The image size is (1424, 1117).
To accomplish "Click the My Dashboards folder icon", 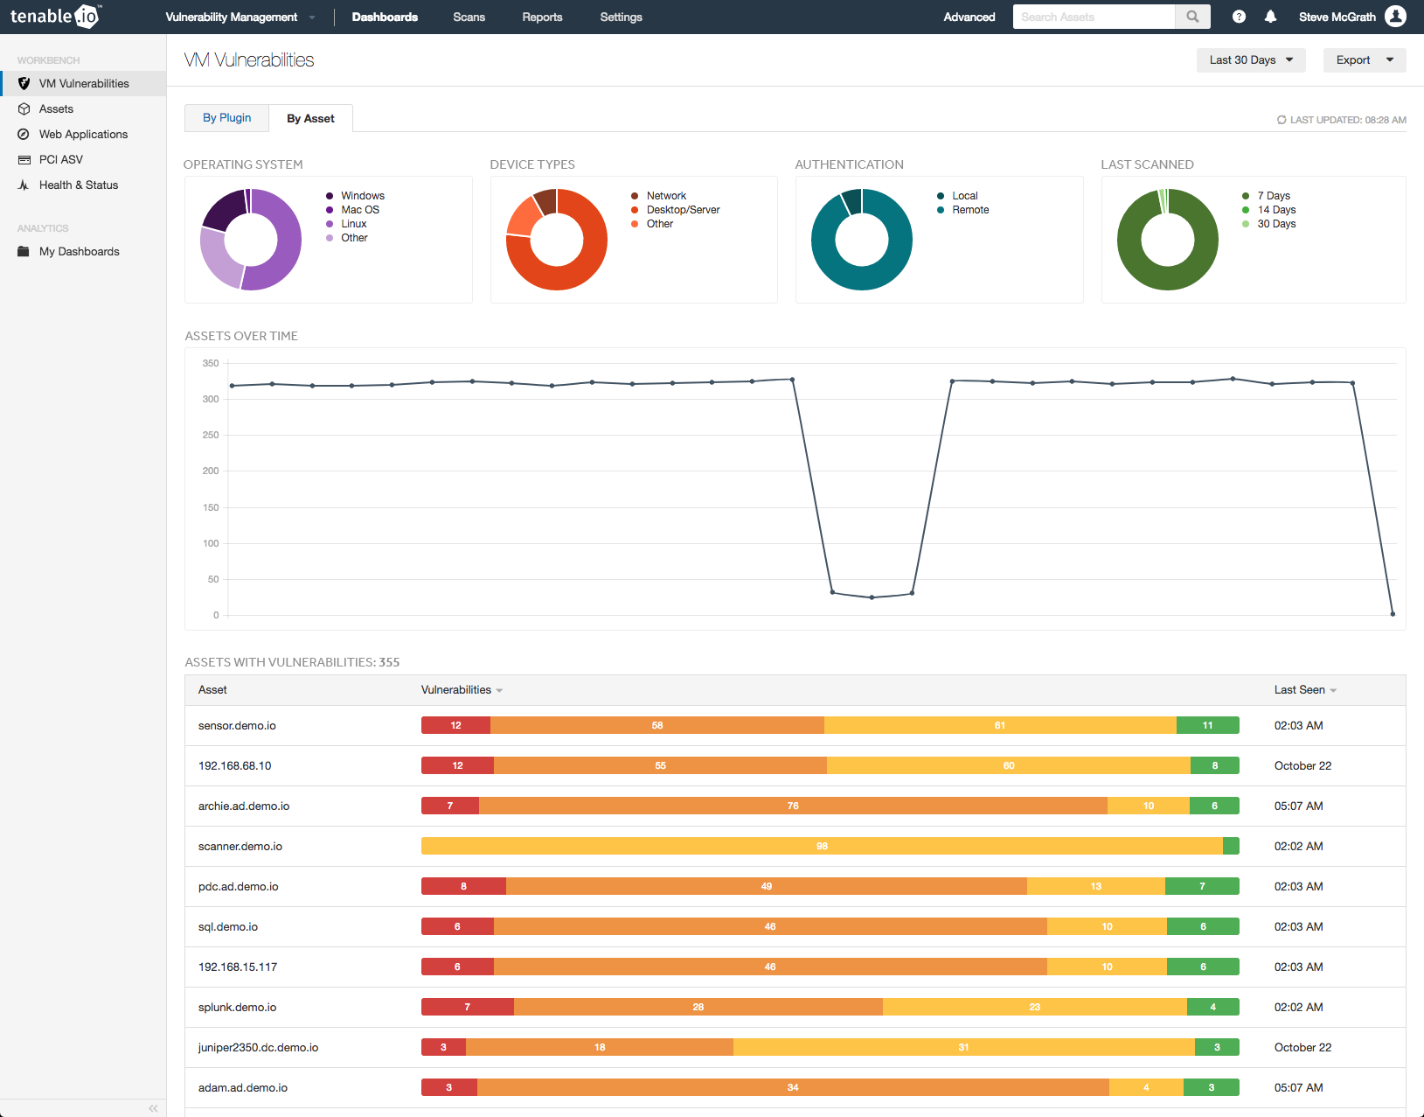I will click(x=24, y=252).
